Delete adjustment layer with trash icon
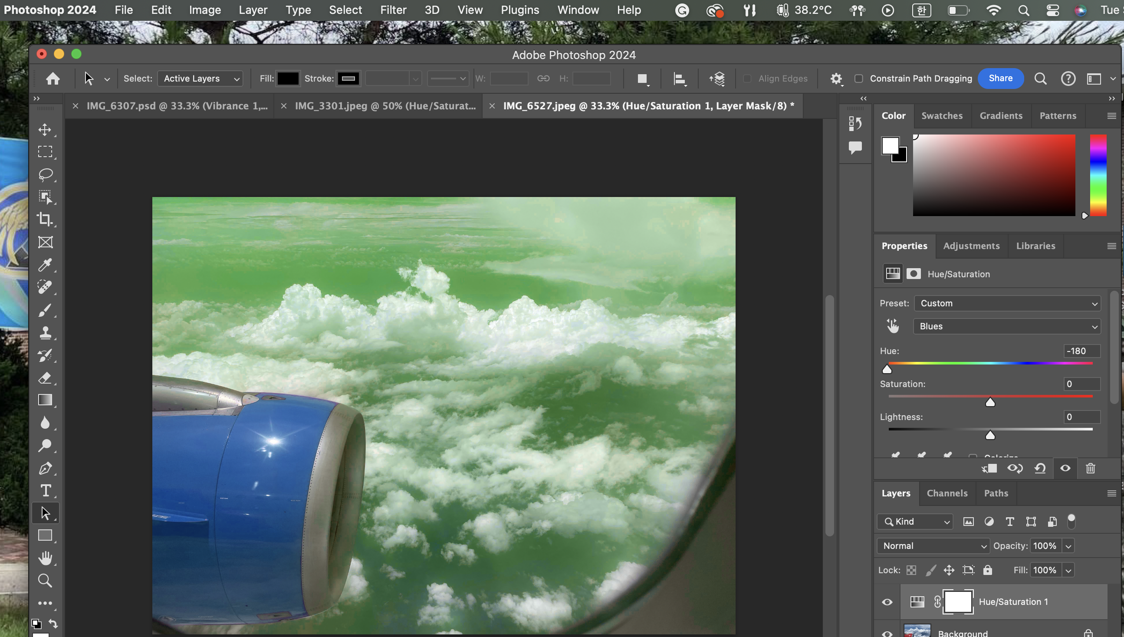Screen dimensions: 1124x637 tap(1090, 469)
